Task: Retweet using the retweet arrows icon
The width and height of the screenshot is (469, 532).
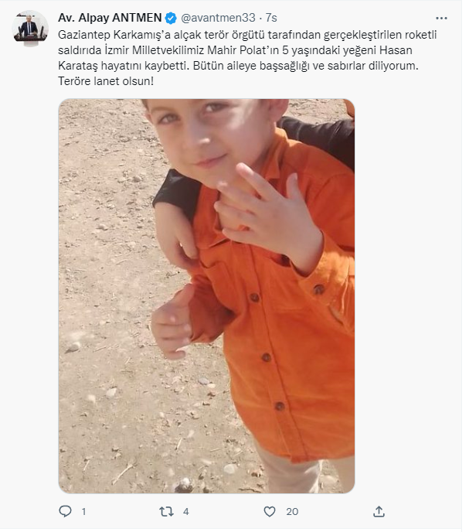Action: [x=166, y=511]
